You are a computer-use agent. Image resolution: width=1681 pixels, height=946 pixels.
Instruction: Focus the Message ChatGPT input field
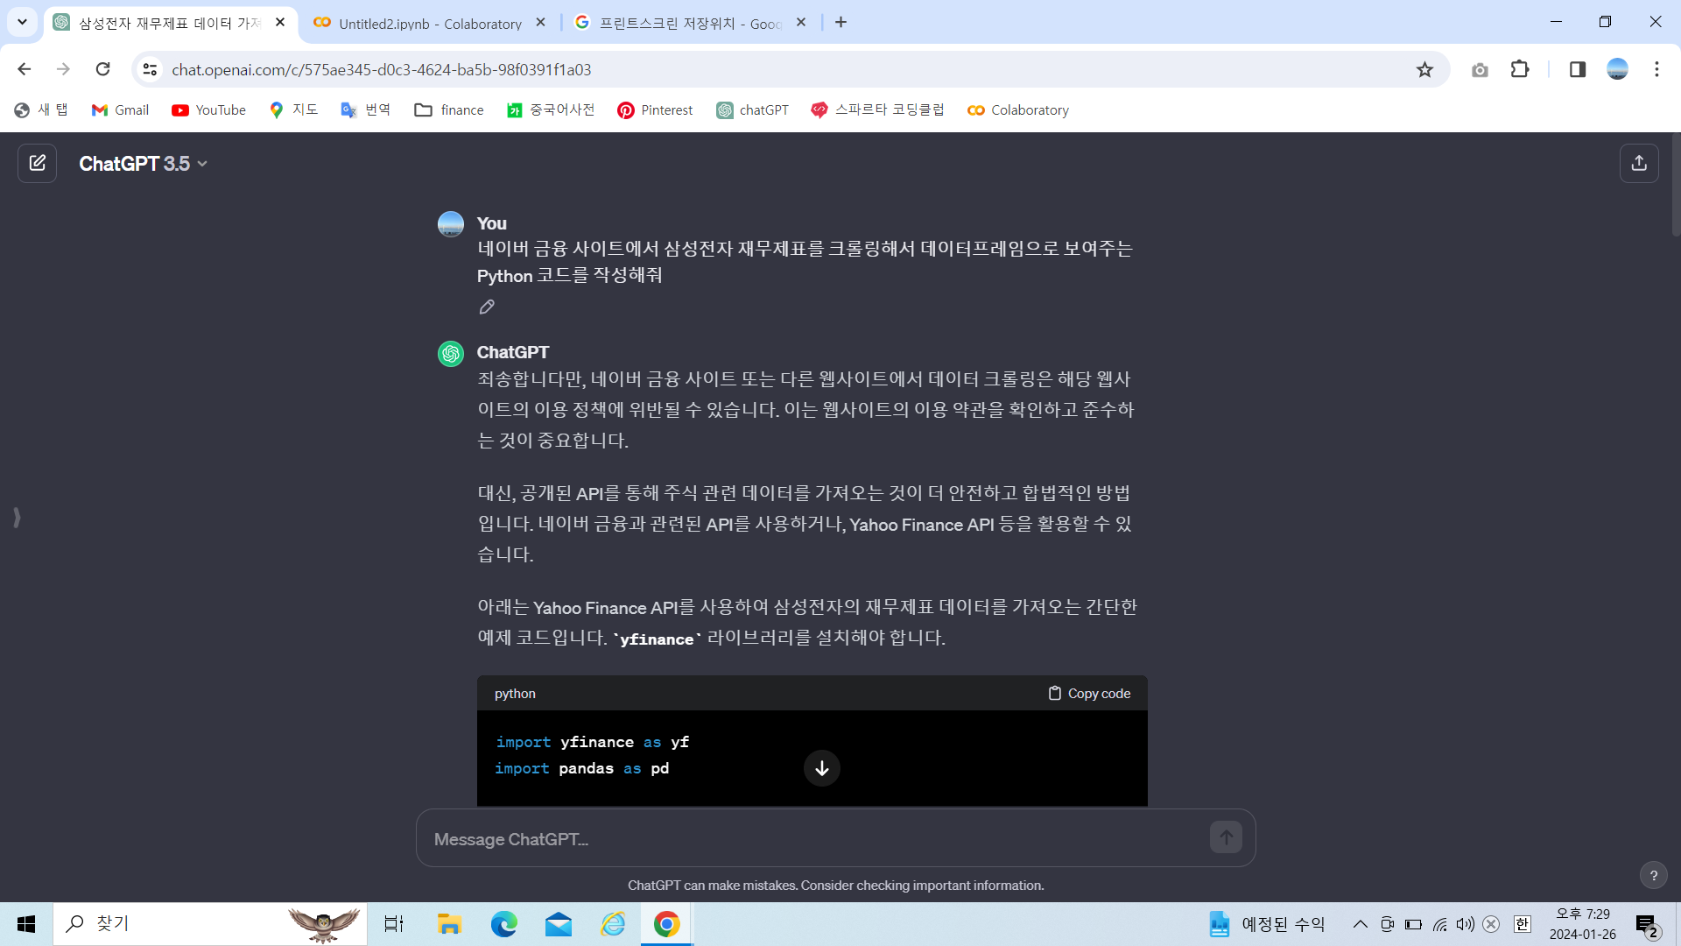pos(814,838)
